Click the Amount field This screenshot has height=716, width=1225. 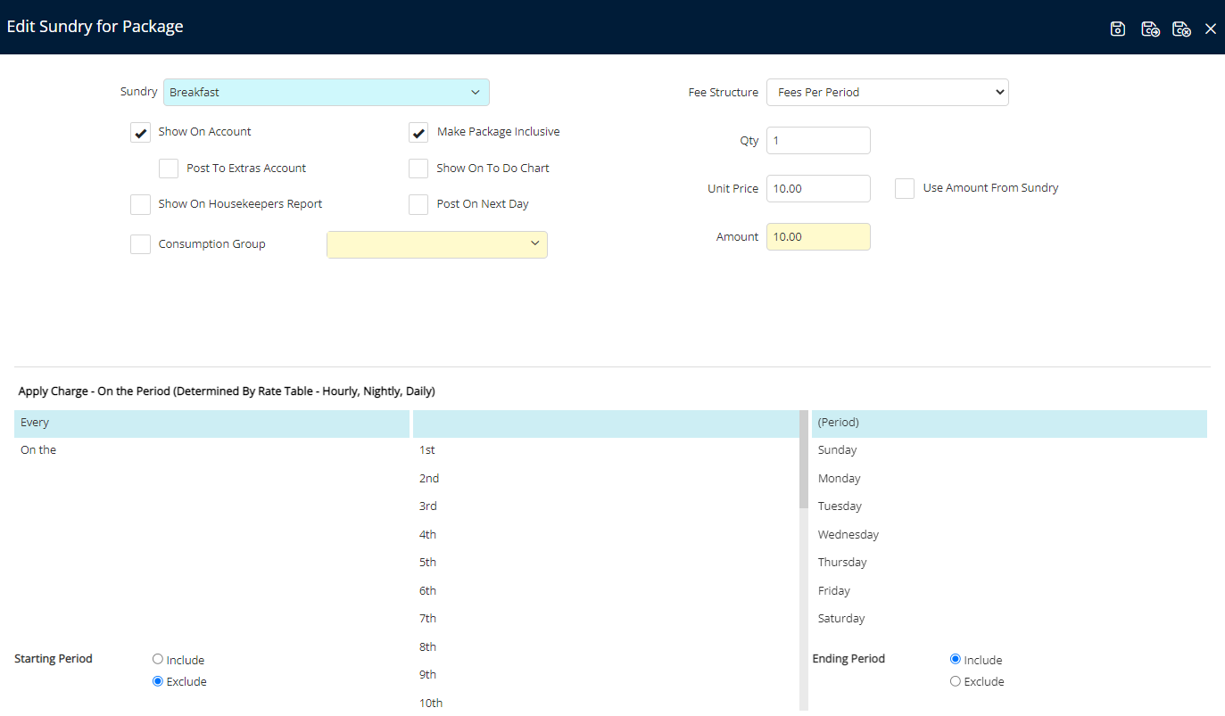(818, 236)
